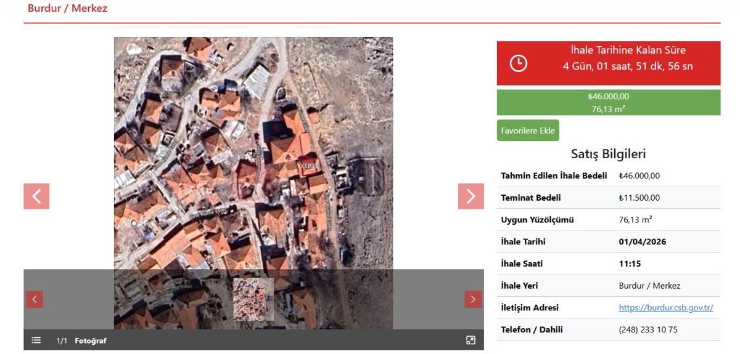Click the İhale Saati value 11:15
Screen dimensions: 740x354
pyautogui.click(x=630, y=263)
